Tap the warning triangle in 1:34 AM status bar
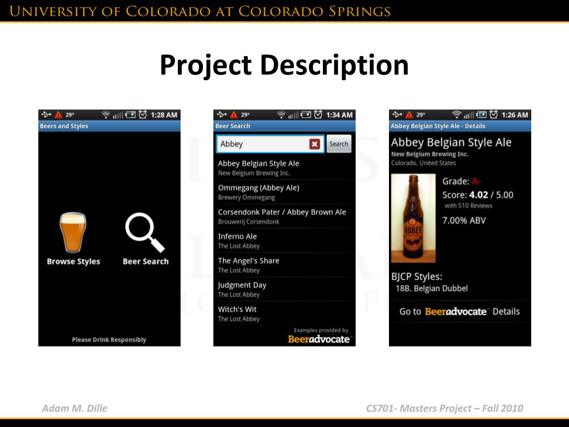The height and width of the screenshot is (427, 569). tap(234, 115)
